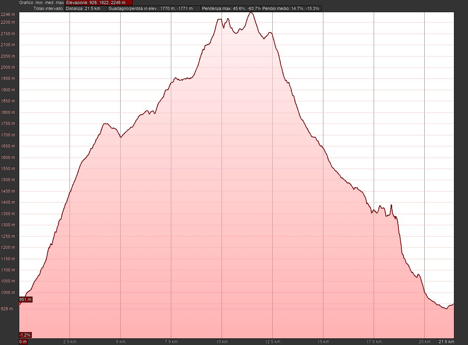Viewport: 468px width, 345px height.
Task: Click the Pendio medio field
Action: pos(291,8)
